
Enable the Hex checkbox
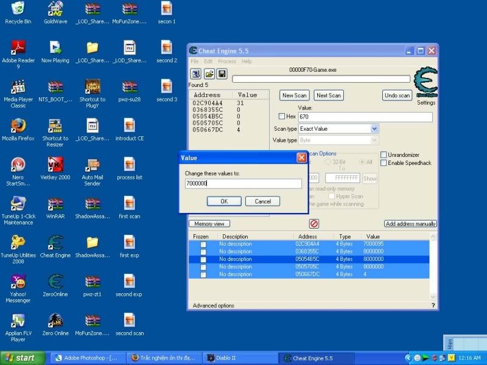(282, 116)
